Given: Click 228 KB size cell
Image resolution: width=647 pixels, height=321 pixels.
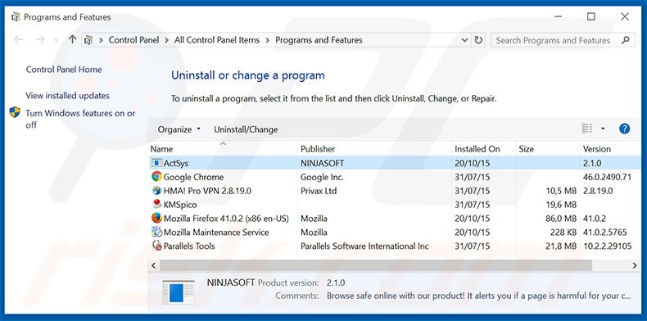Looking at the screenshot, I should point(563,232).
